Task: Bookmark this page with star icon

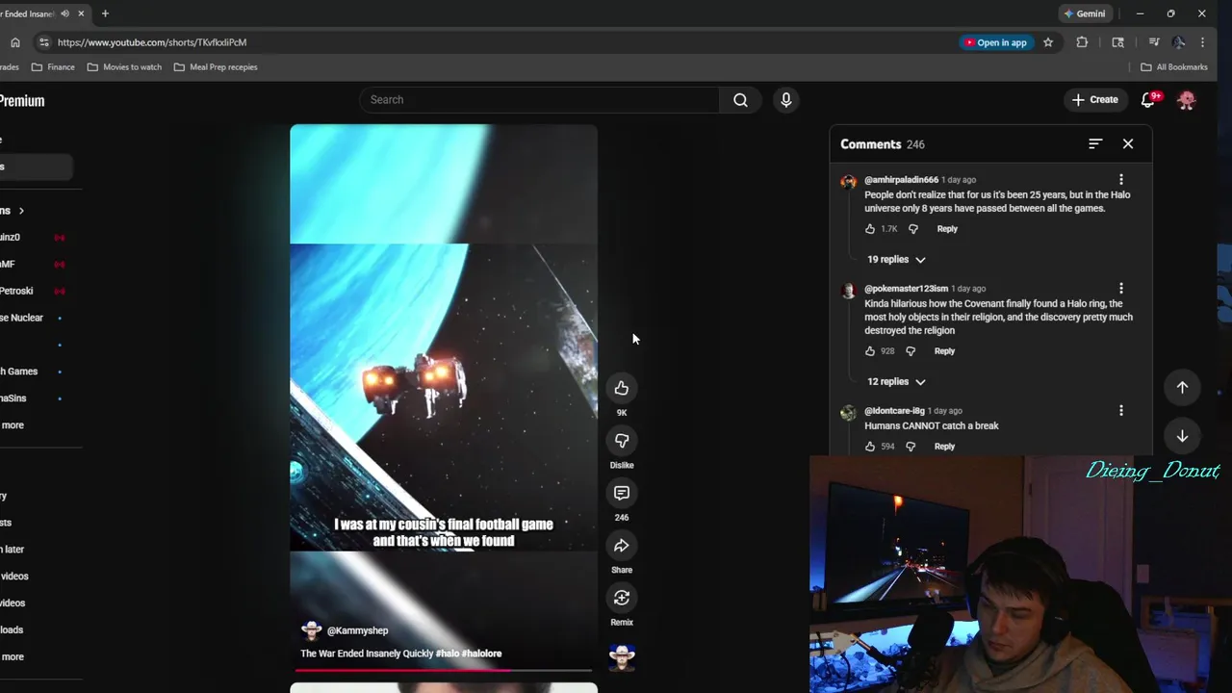Action: tap(1048, 42)
